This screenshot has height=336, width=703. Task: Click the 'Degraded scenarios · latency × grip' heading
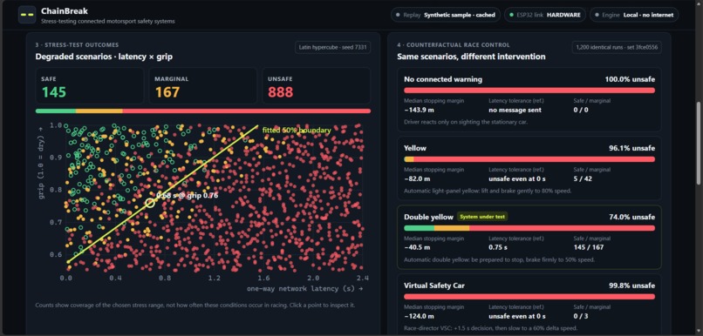pos(104,57)
